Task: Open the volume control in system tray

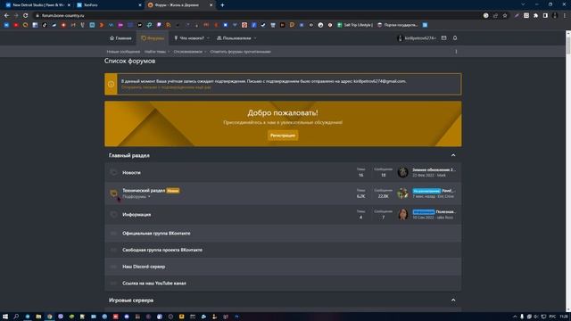Action: (x=536, y=317)
